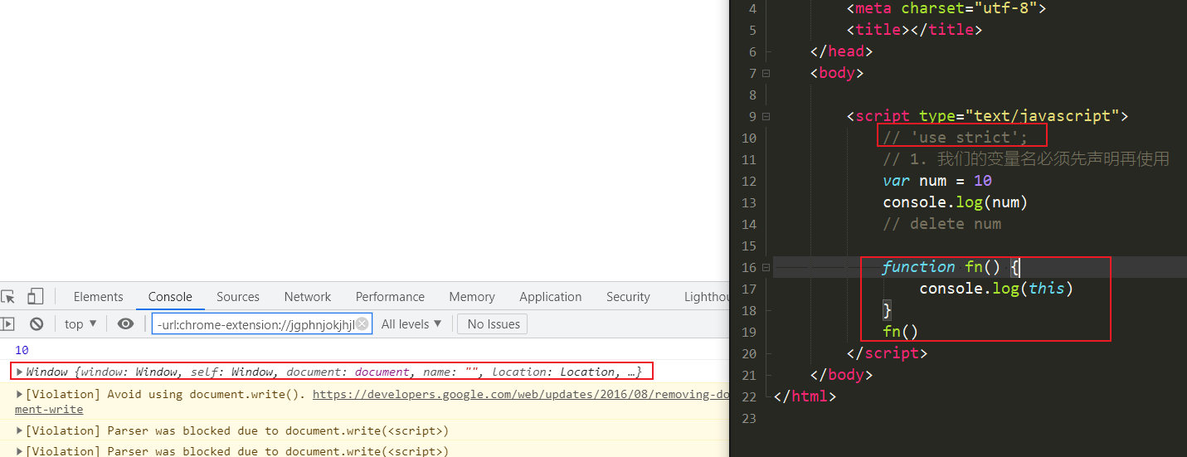Place cursor on // 'use strict'; comment
Screen dimensions: 1187x457
[x=956, y=138]
